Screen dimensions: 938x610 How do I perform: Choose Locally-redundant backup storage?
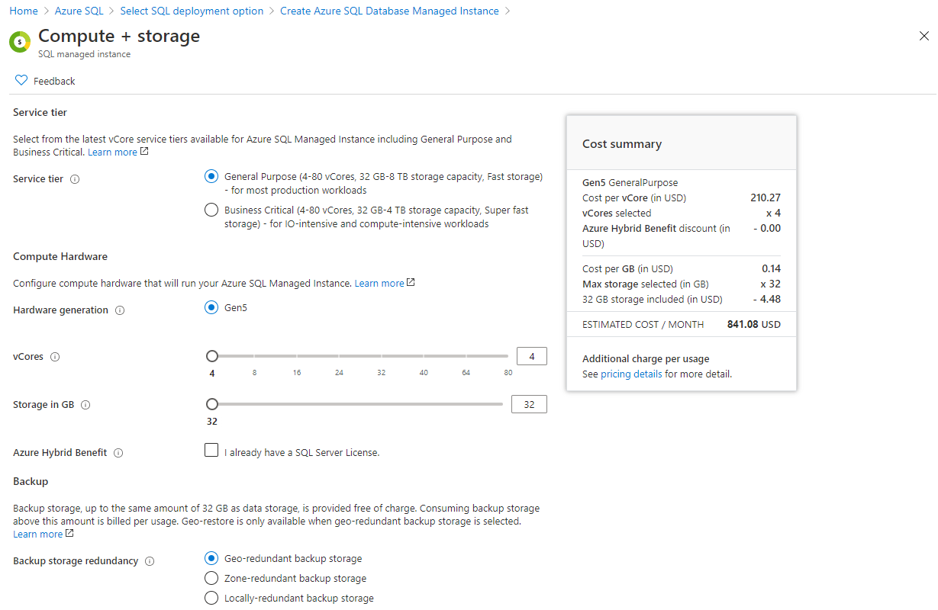211,599
